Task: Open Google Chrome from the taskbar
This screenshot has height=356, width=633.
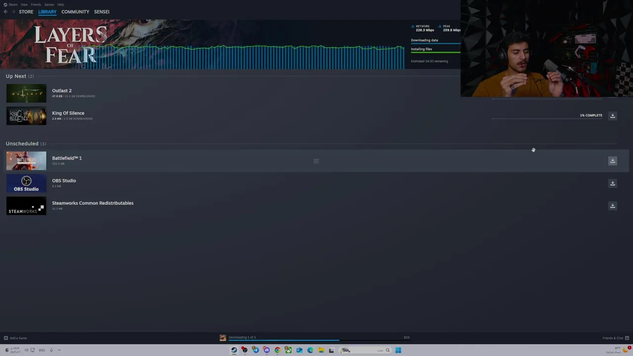Action: (x=277, y=350)
